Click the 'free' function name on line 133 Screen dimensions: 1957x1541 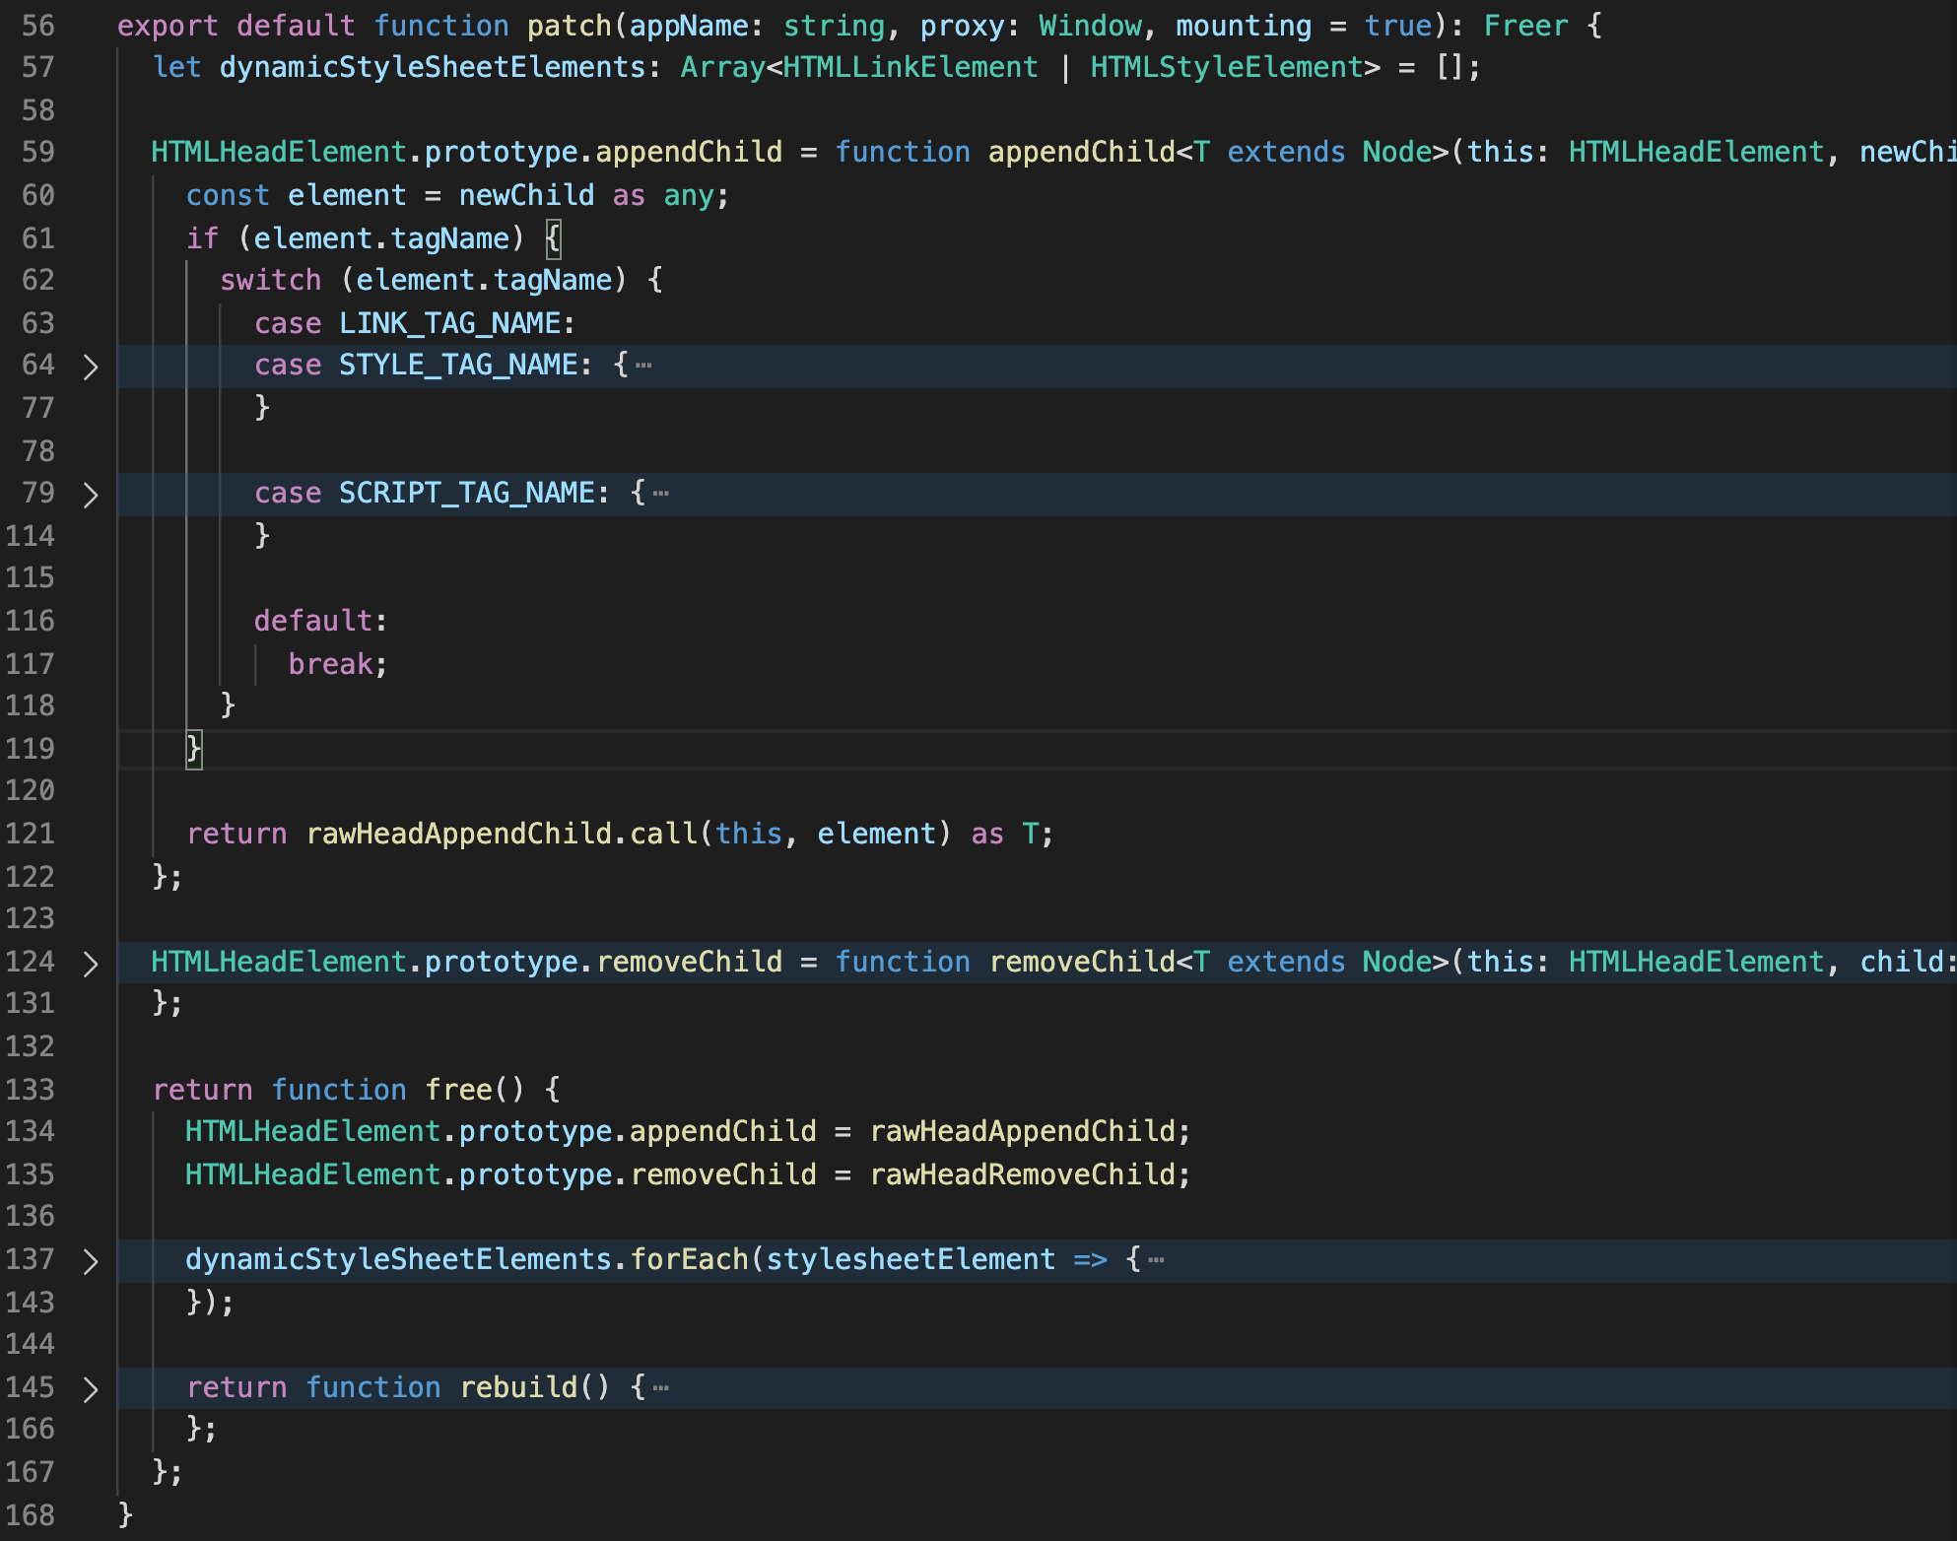[x=458, y=1090]
